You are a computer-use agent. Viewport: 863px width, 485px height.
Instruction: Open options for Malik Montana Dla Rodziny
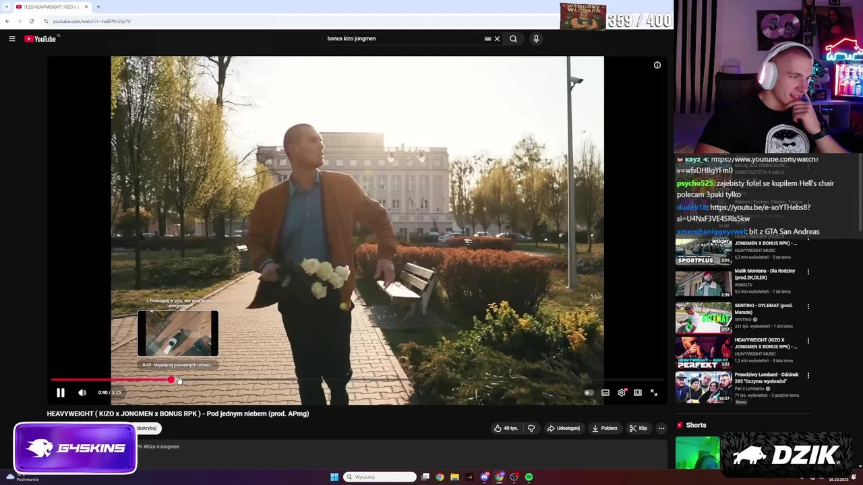click(808, 272)
